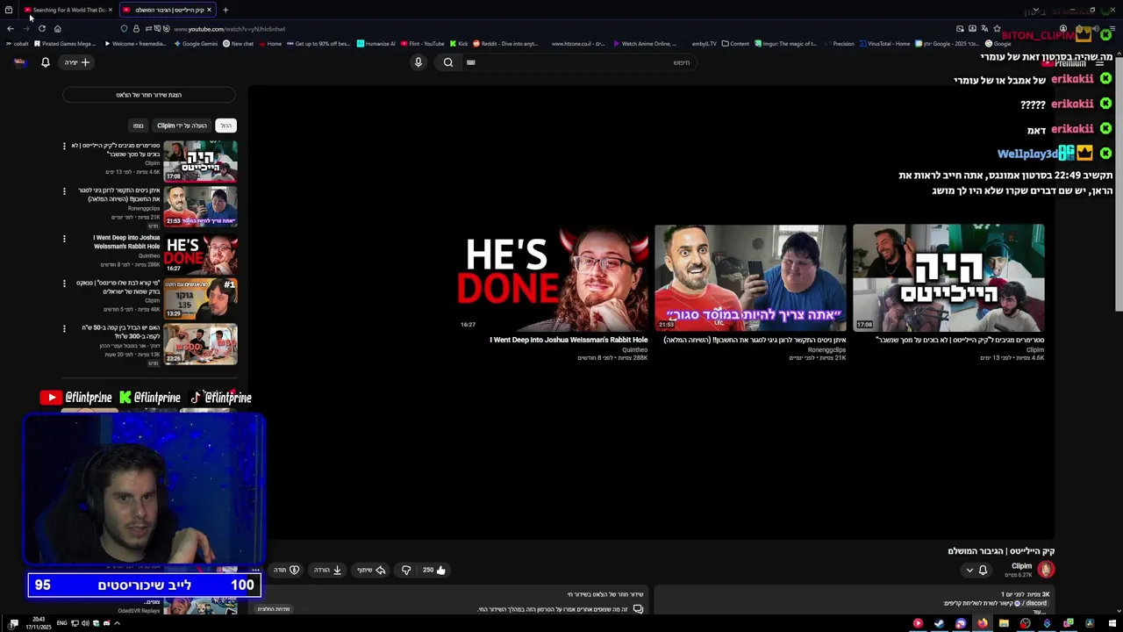Image resolution: width=1123 pixels, height=632 pixels.
Task: Close the 'Searching For A World' tab
Action: 110,11
